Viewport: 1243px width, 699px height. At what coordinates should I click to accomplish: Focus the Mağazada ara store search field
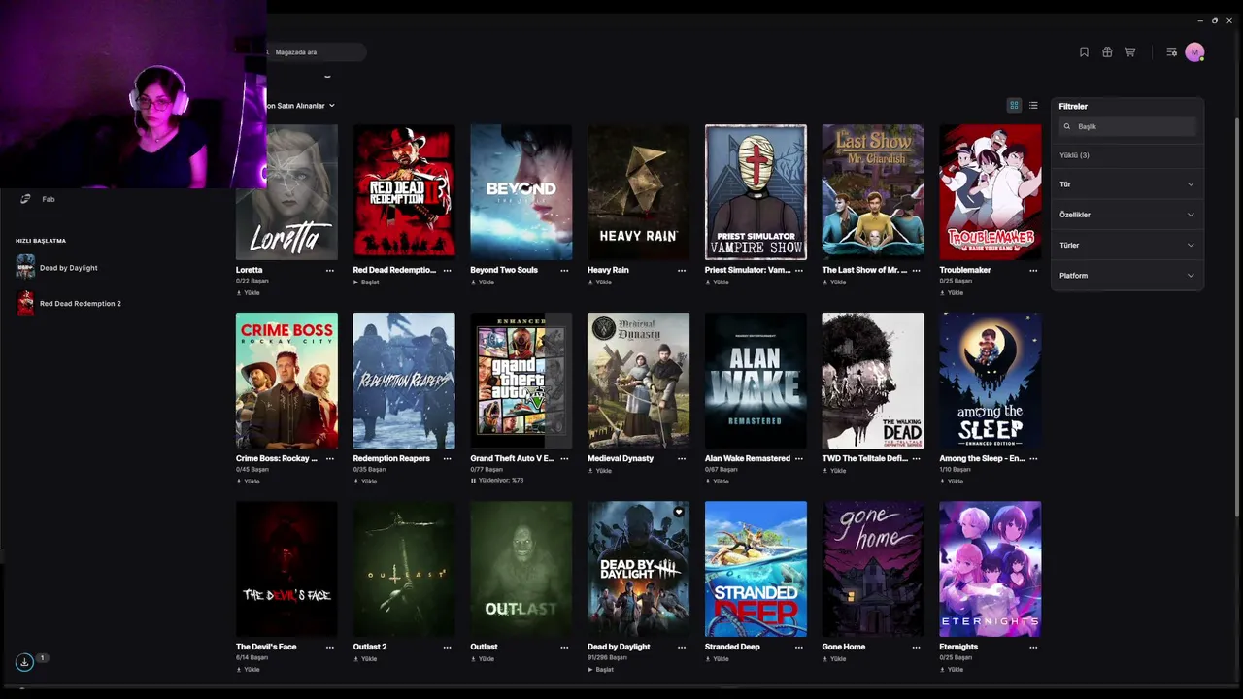(315, 52)
